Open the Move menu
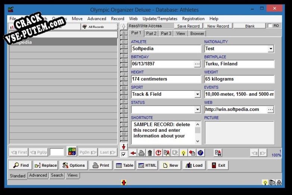This screenshot has width=292, height=195. pos(77,19)
